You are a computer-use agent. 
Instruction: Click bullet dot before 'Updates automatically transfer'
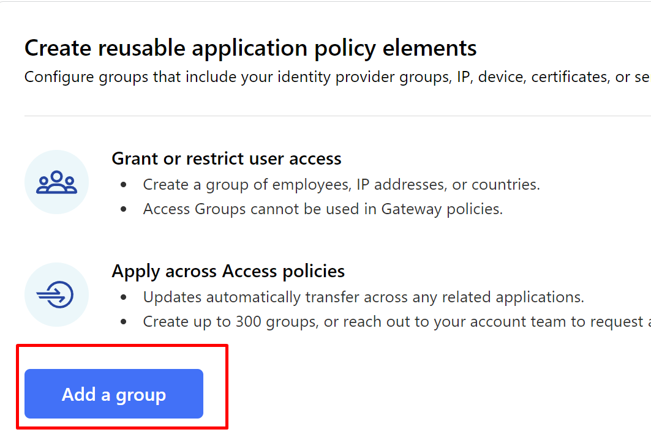coord(125,298)
